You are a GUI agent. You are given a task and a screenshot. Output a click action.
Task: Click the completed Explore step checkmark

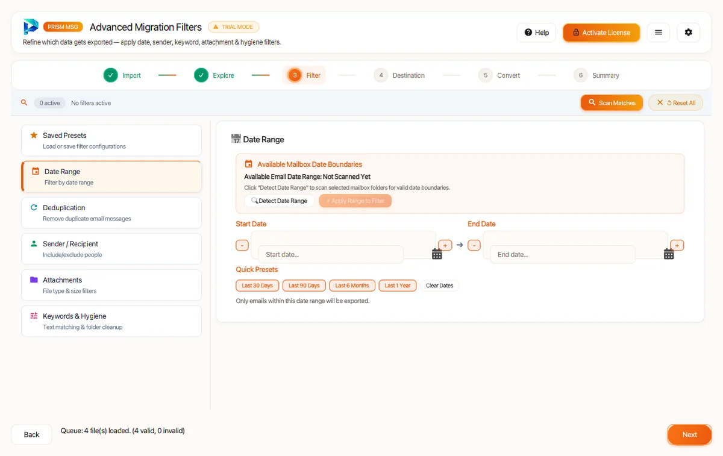click(x=201, y=75)
